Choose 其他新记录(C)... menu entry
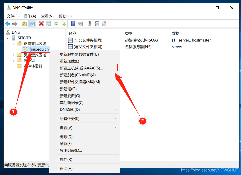Viewport: 241px width, 175px height. coord(84,103)
